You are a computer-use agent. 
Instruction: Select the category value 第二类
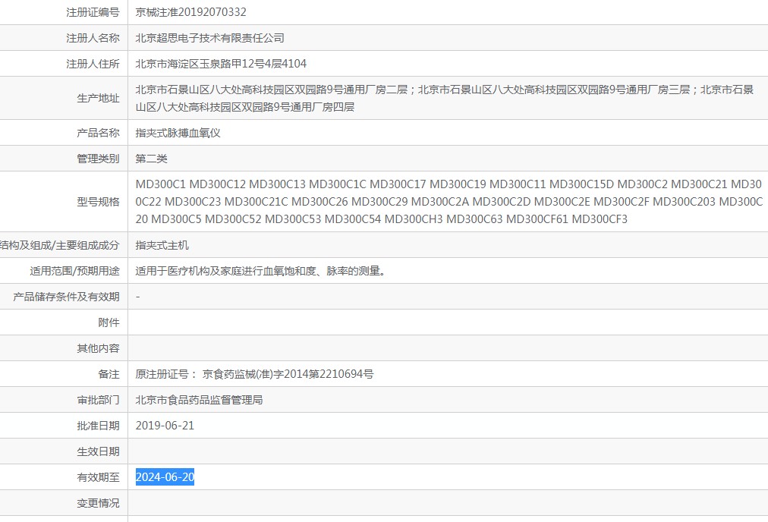coord(151,159)
